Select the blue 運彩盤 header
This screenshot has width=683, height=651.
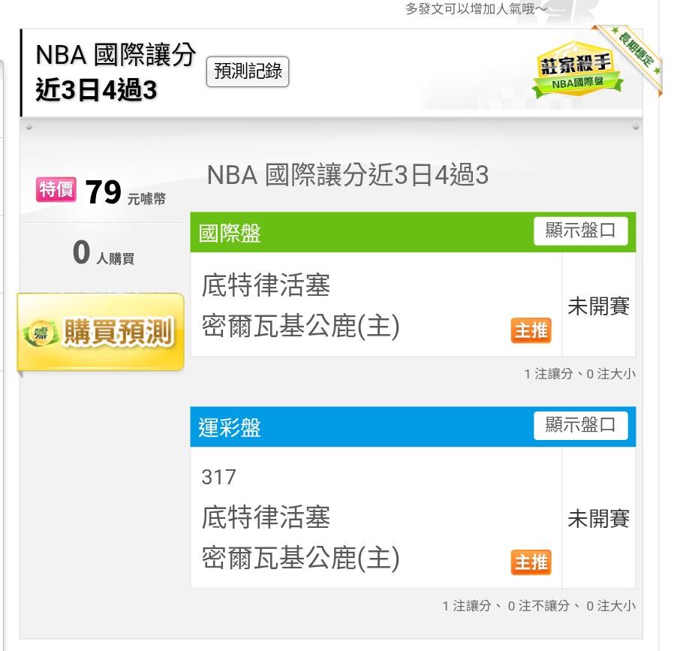pos(360,427)
